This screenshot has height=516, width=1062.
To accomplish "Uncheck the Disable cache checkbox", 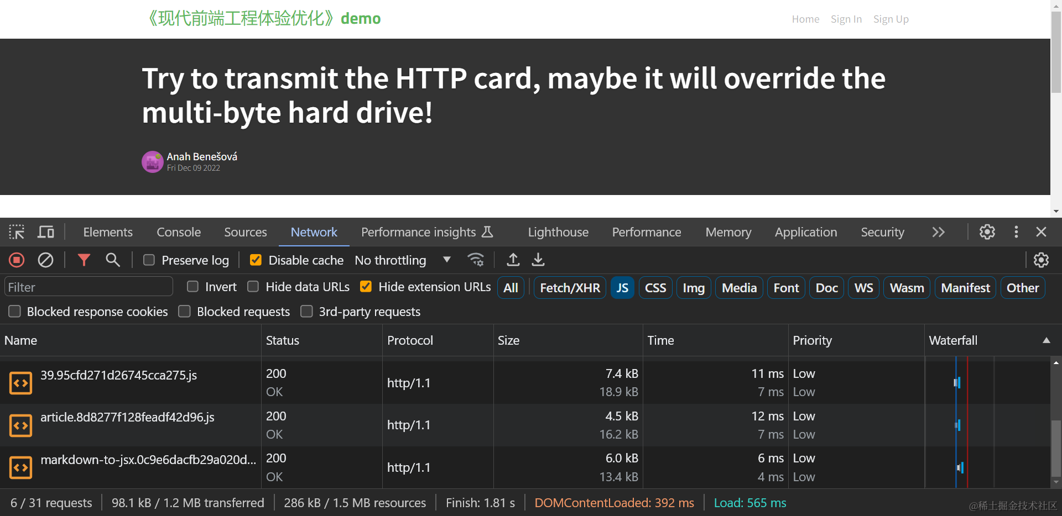I will tap(256, 260).
